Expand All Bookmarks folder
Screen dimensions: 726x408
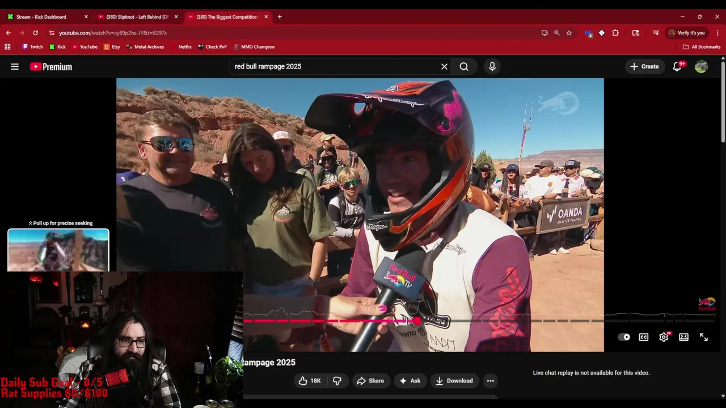pos(702,47)
